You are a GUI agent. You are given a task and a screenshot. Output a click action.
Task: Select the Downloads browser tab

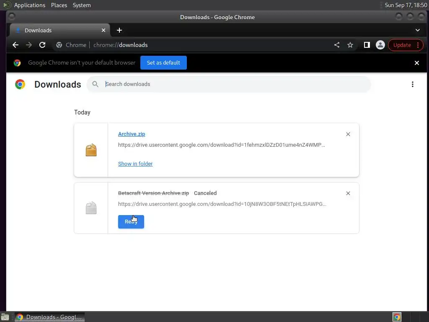60,30
